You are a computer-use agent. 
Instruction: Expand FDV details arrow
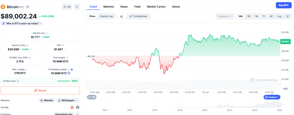click(x=66, y=49)
